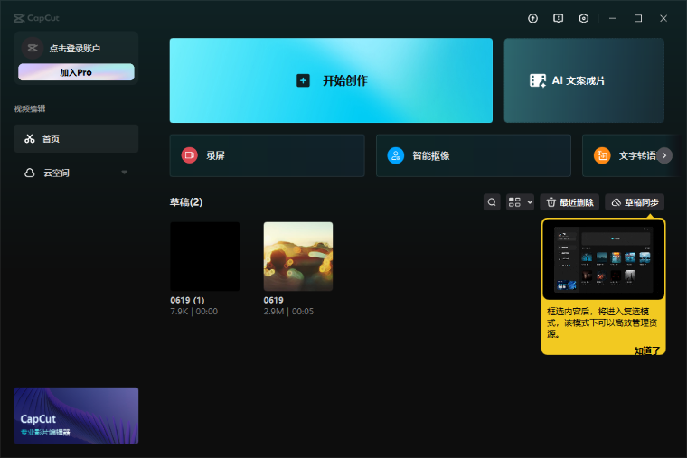Click the account avatar icon
Image resolution: width=687 pixels, height=458 pixels.
(31, 48)
